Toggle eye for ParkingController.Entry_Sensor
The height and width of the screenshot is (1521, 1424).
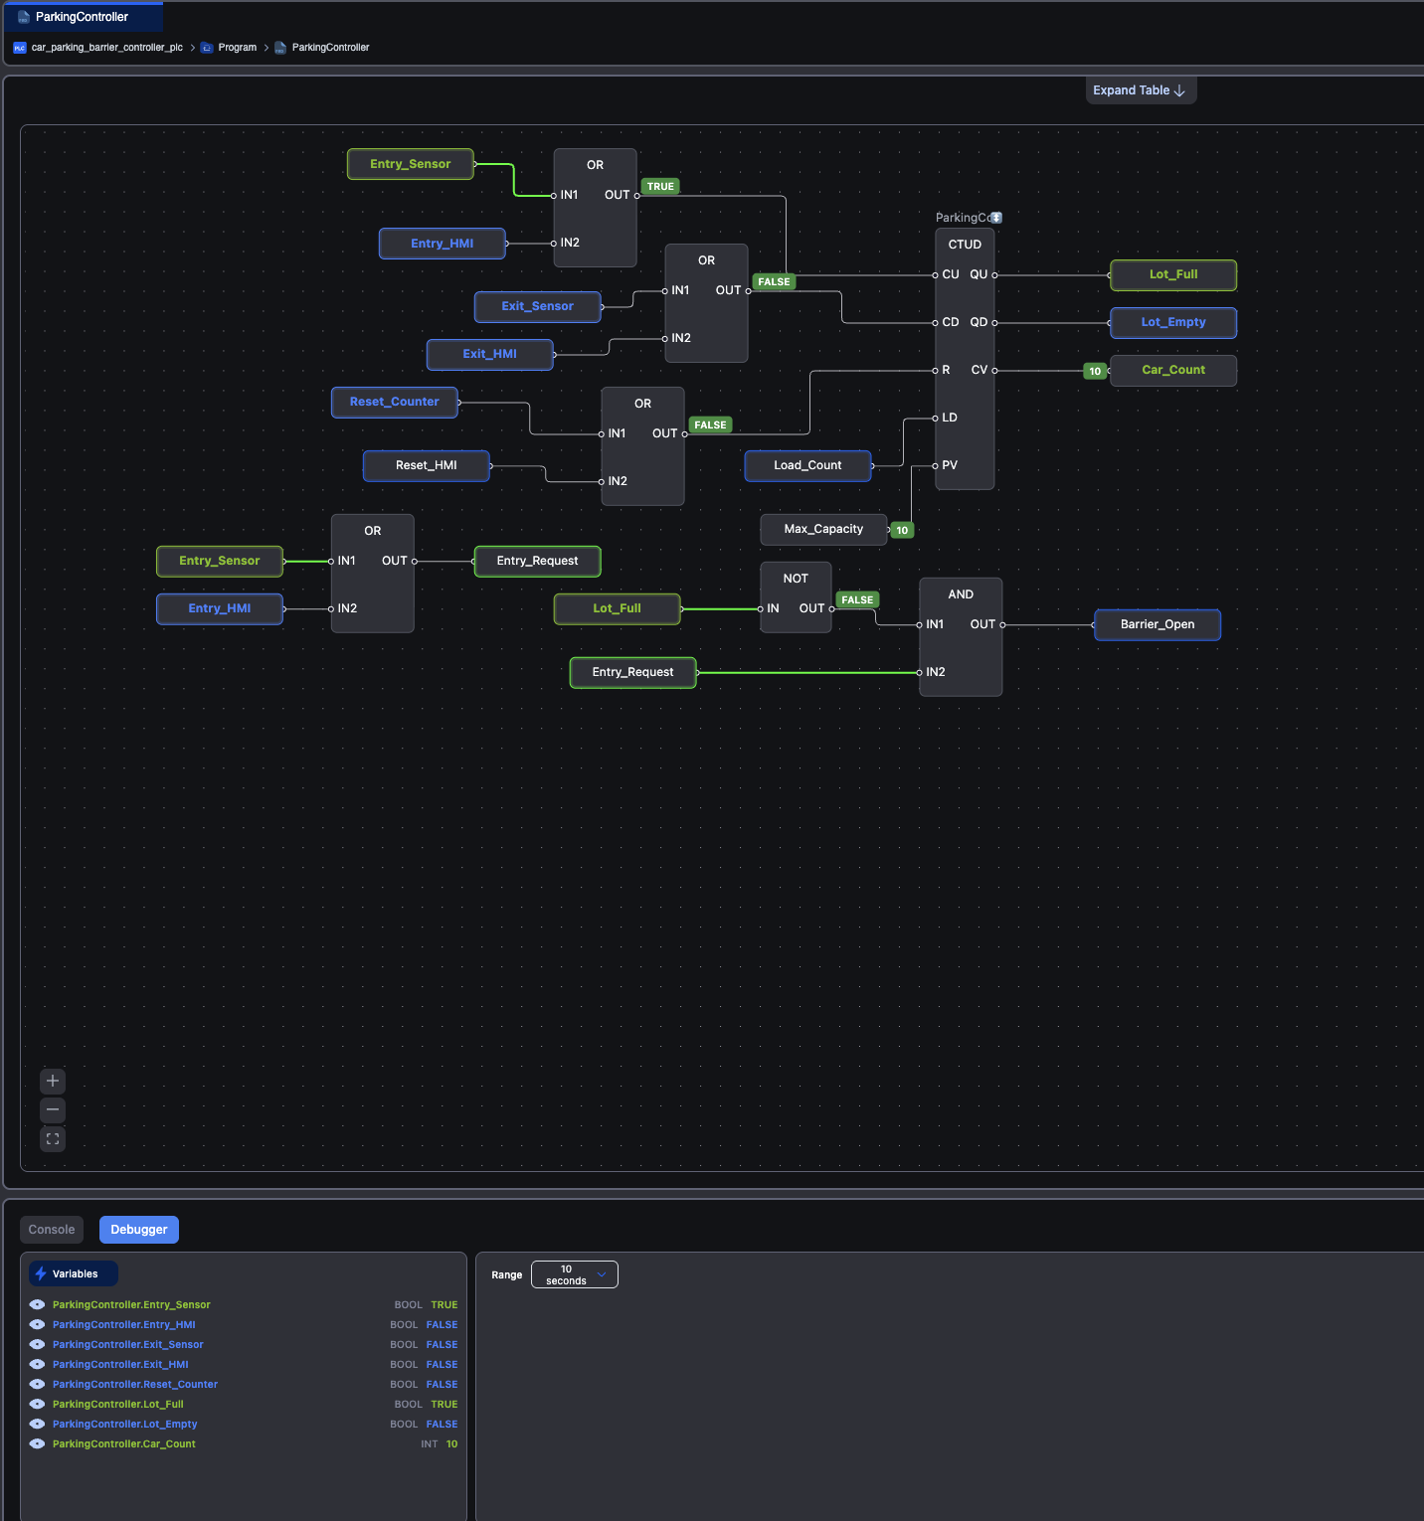click(37, 1304)
